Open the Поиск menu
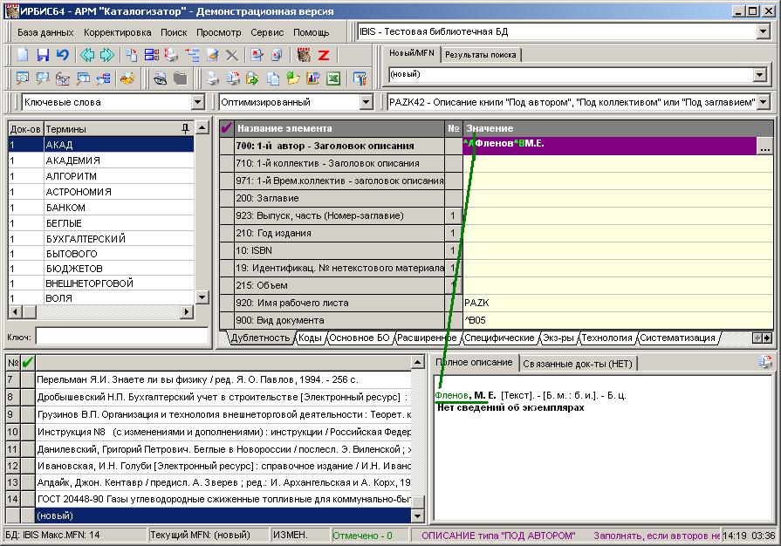This screenshot has width=781, height=546. tap(174, 32)
